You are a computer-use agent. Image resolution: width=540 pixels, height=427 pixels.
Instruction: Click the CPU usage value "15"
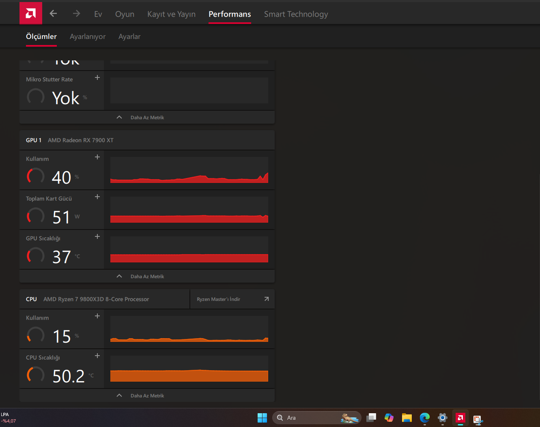coord(62,337)
